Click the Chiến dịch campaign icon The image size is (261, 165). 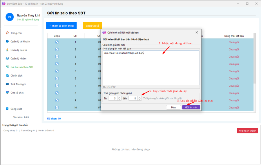[x=8, y=76]
